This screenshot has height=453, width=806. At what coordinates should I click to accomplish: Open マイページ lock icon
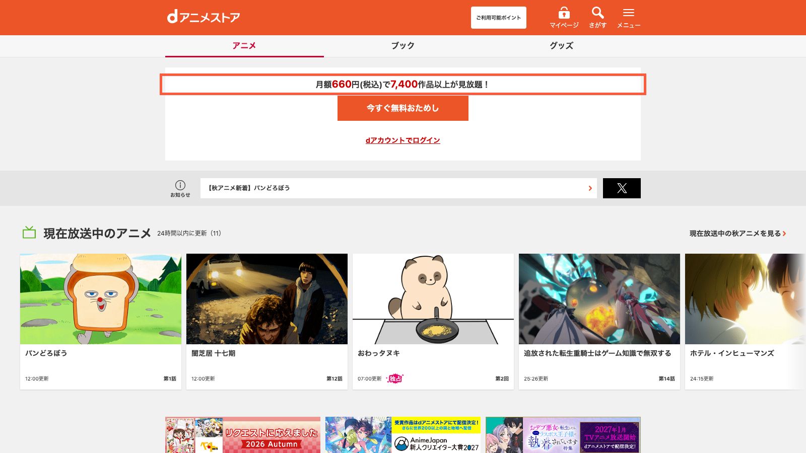tap(564, 18)
